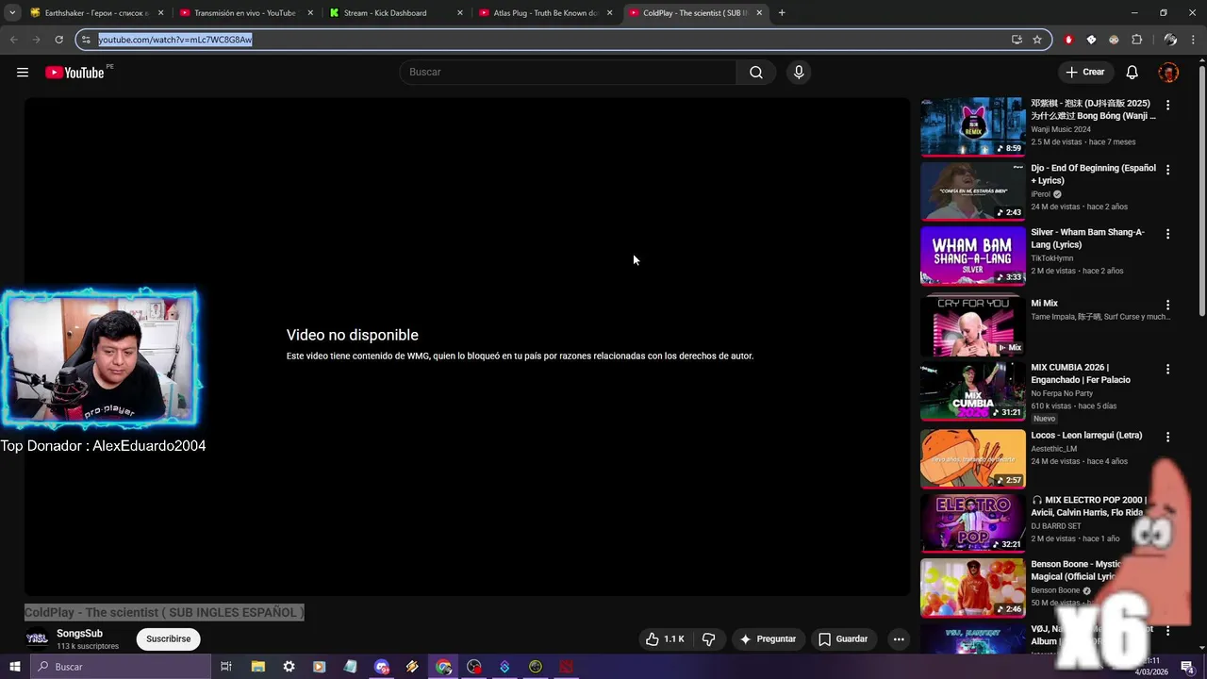Open the No Ferpa No Party channel link
This screenshot has height=679, width=1207.
[1062, 393]
